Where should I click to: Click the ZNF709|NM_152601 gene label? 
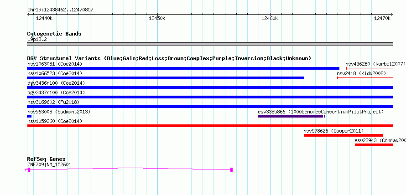[x=49, y=164]
